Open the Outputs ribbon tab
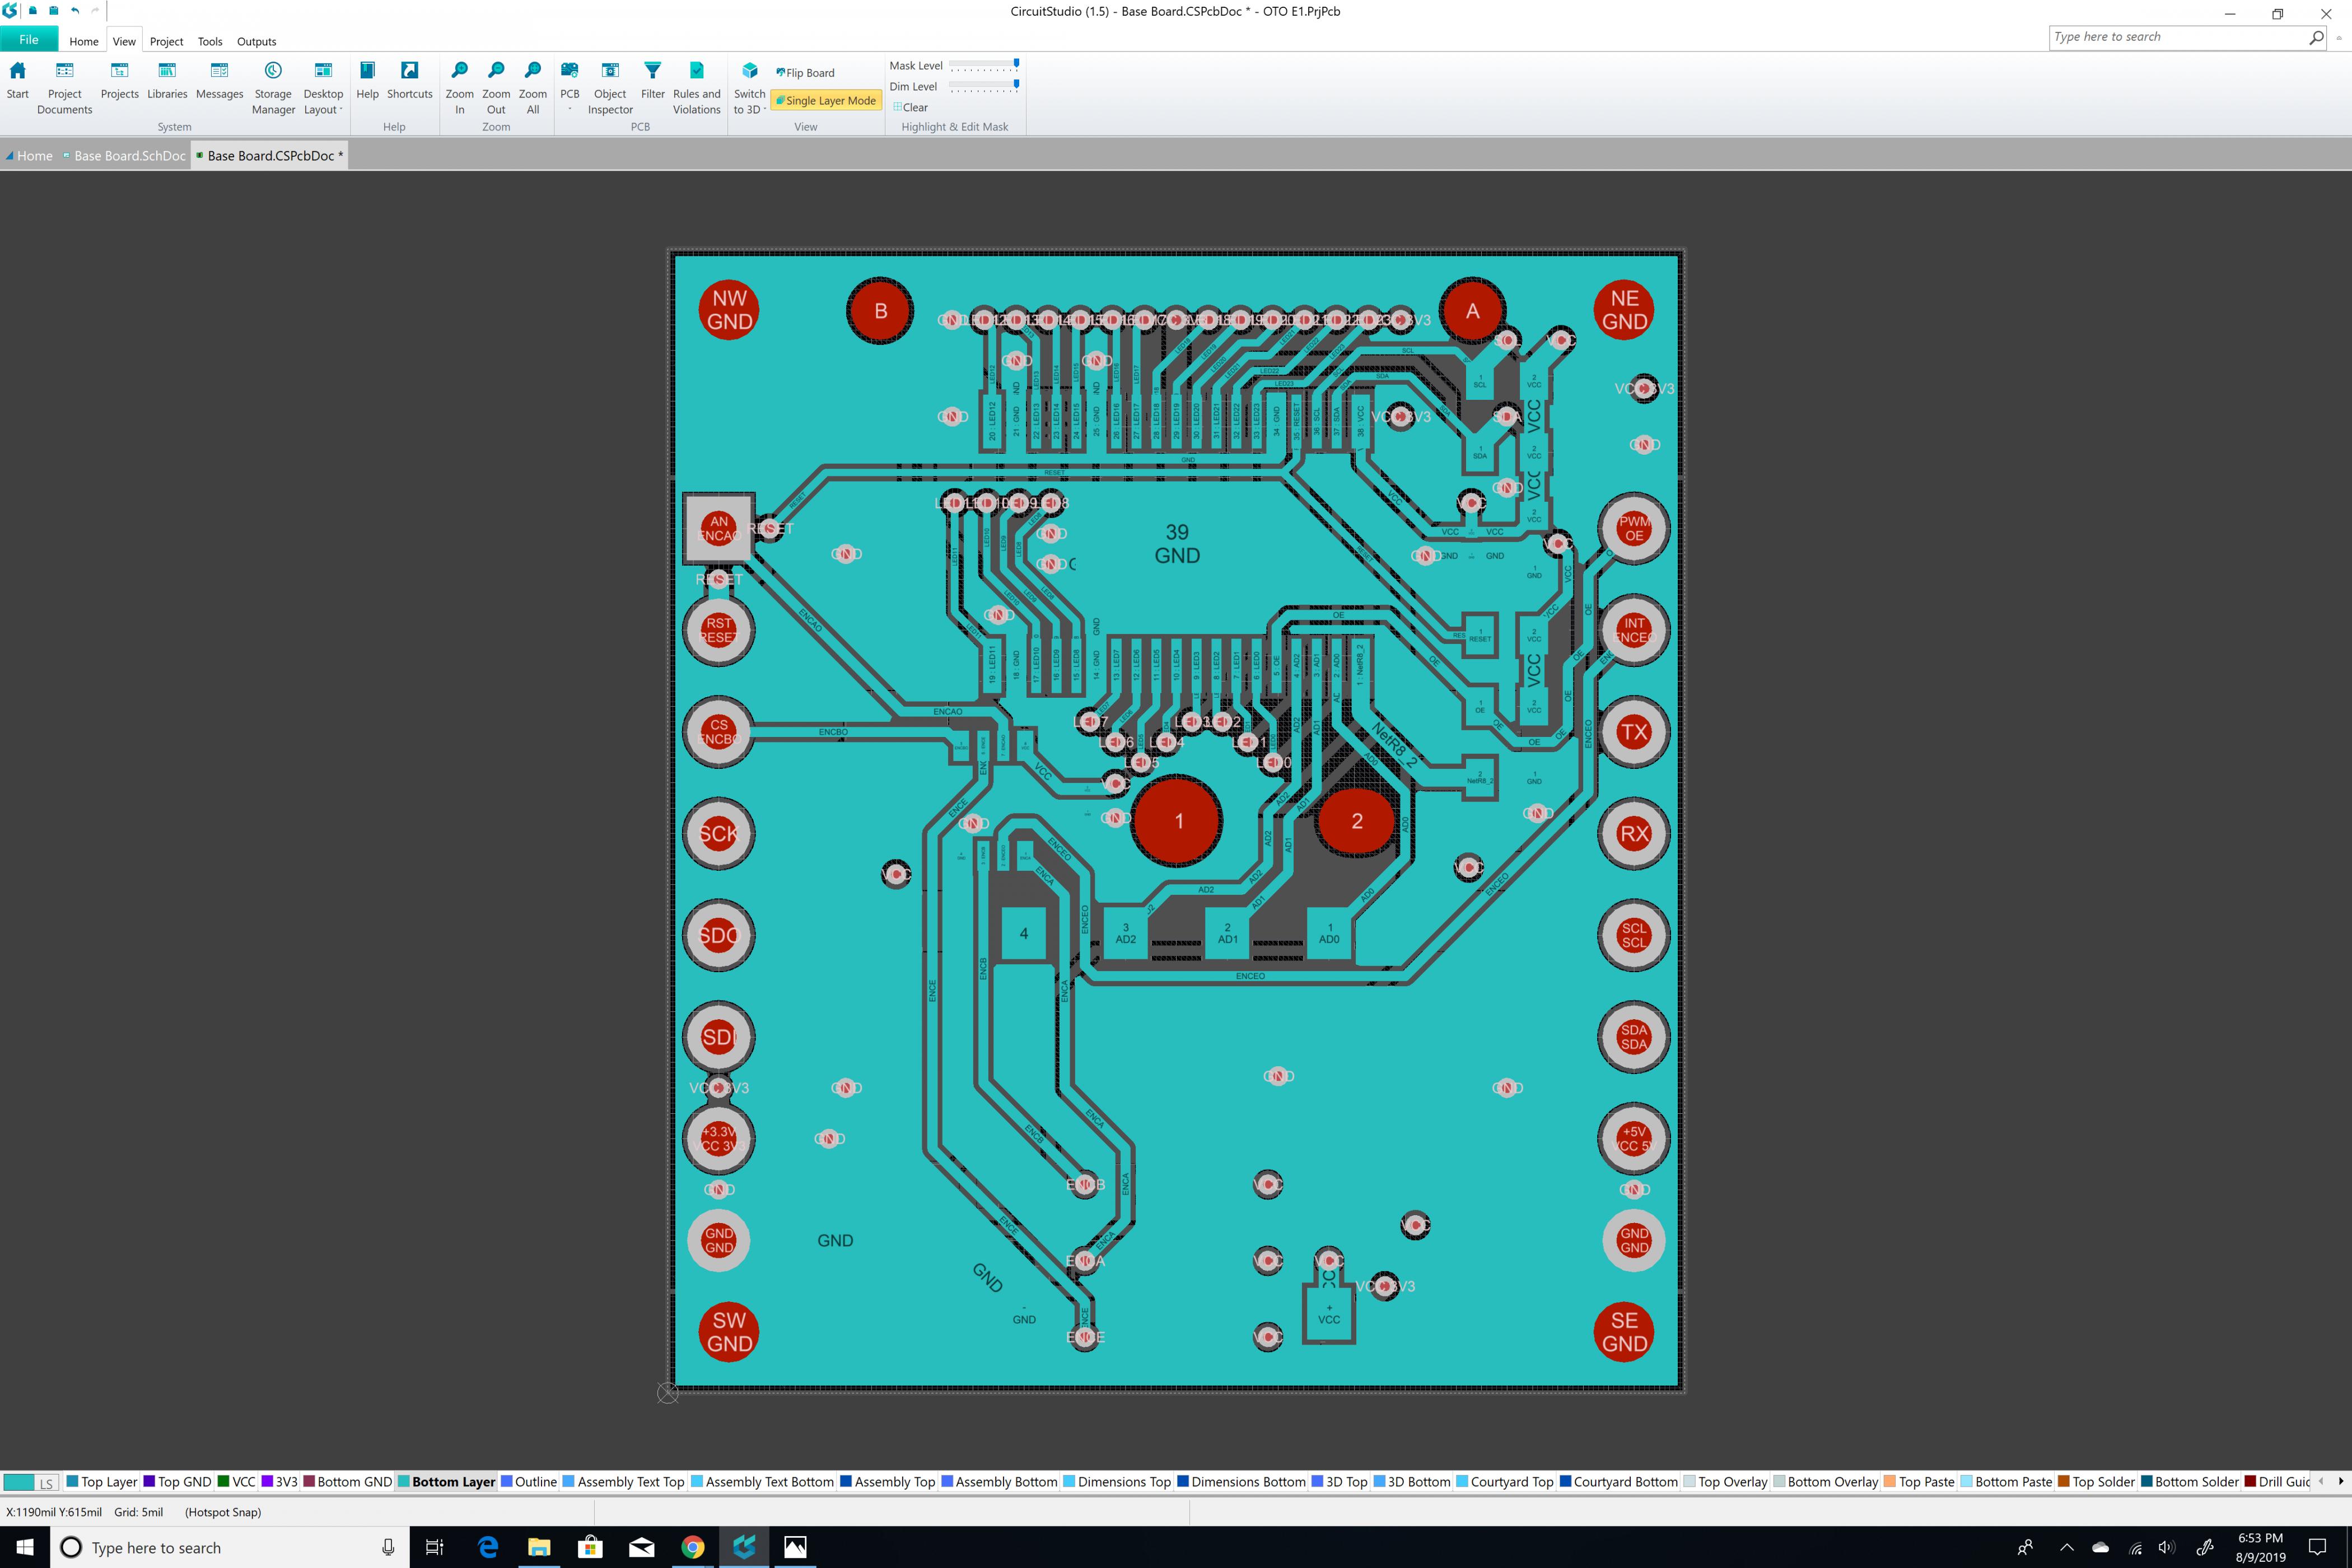This screenshot has width=2352, height=1568. pos(256,41)
